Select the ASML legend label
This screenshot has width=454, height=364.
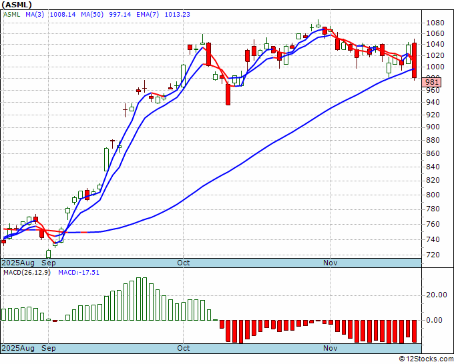point(12,14)
